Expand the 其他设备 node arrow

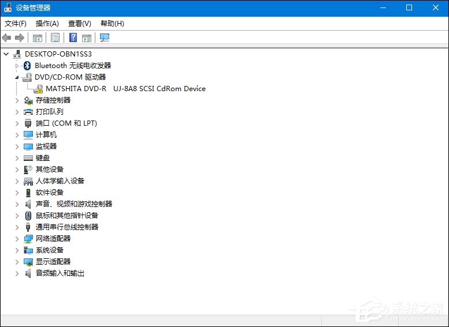(17, 170)
